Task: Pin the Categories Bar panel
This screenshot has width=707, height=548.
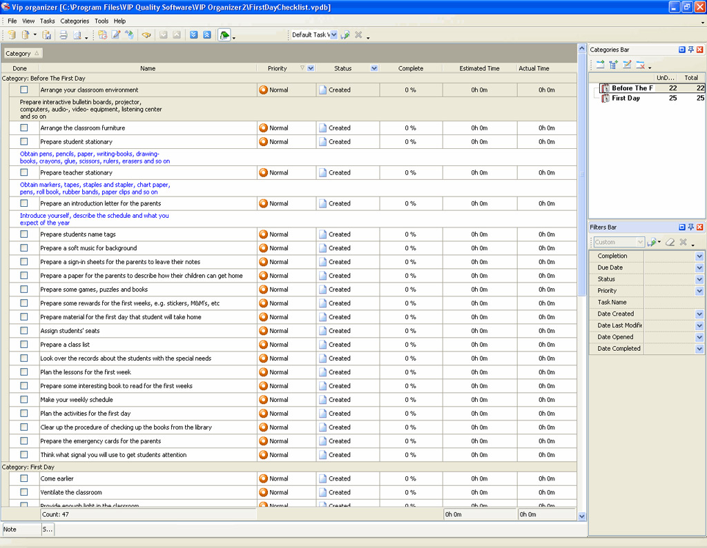Action: click(690, 50)
